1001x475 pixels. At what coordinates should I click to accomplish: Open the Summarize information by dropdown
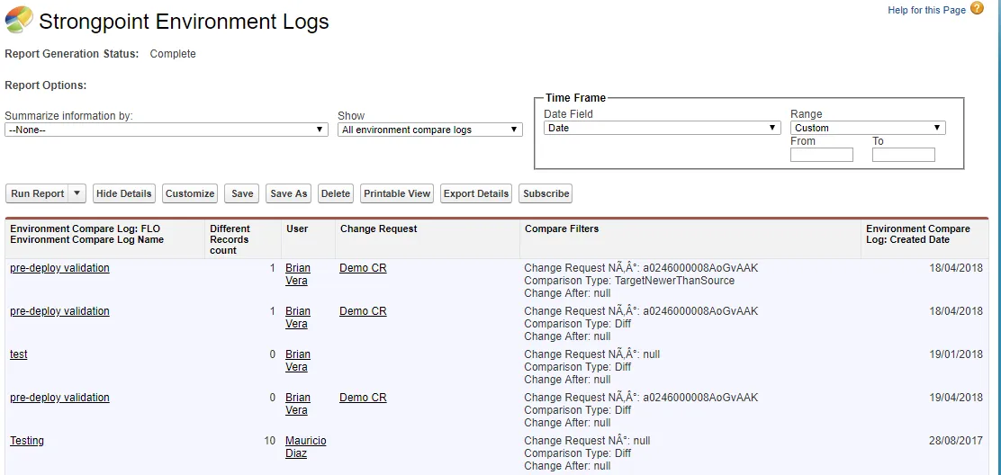point(167,130)
